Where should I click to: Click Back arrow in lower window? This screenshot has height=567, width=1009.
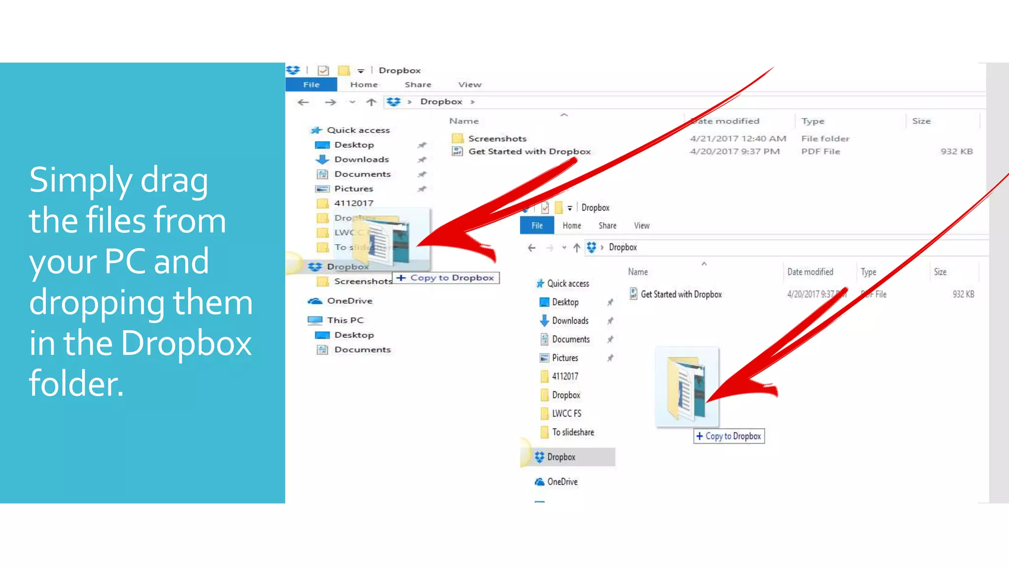click(532, 248)
